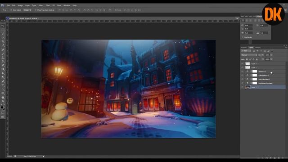Switch to the Paragraph panel tab
Viewport: 288px width, 162px height.
(x=259, y=17)
